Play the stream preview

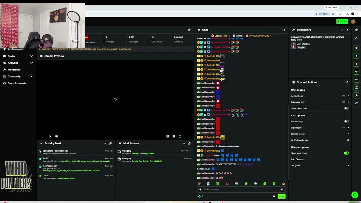pos(50,136)
